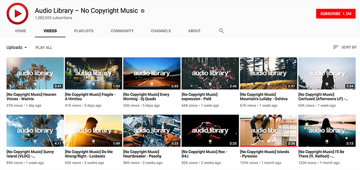The height and width of the screenshot is (170, 360).
Task: Click the Audio Library channel avatar logo
Action: [17, 14]
